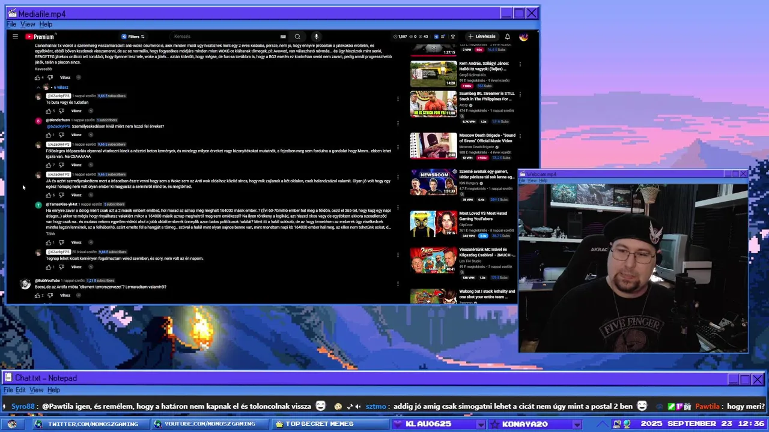Like the BubiYouTube Antifa comment
Screen dimensions: 769x432
(37, 295)
